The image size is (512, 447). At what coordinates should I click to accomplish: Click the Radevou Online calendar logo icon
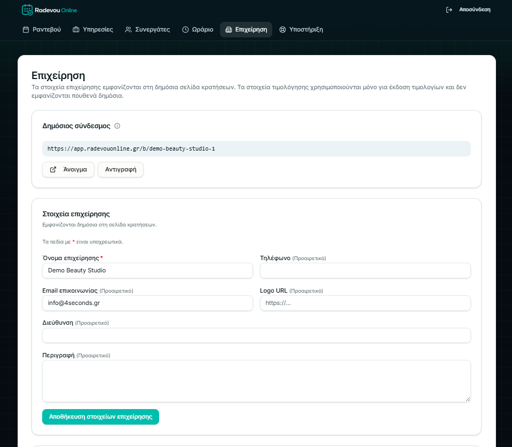tap(27, 10)
